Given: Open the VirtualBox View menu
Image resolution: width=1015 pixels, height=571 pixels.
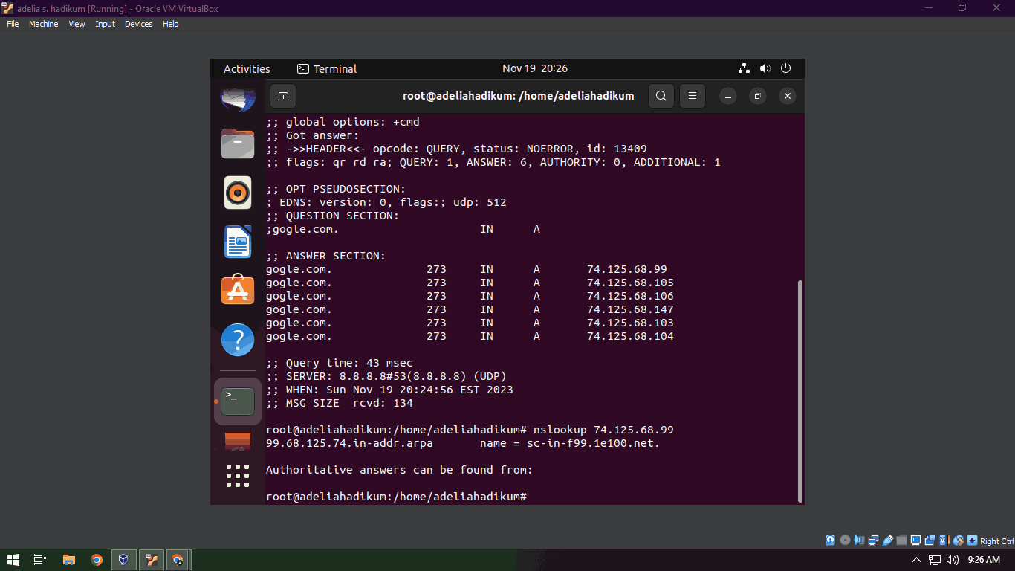Looking at the screenshot, I should 77,24.
